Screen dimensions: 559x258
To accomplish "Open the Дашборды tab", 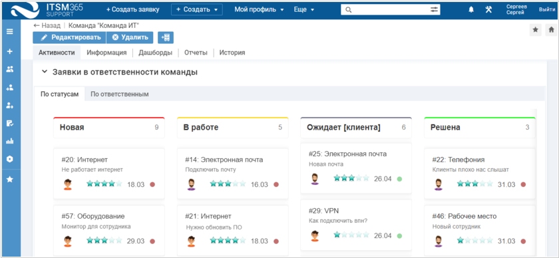I will click(156, 53).
